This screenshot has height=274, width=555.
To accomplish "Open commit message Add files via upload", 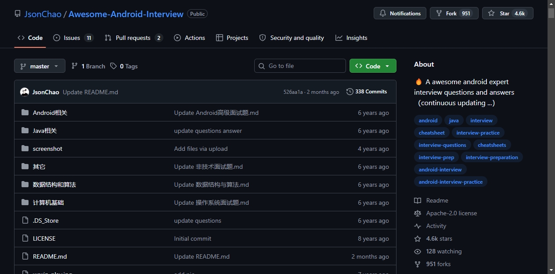I will [x=201, y=149].
